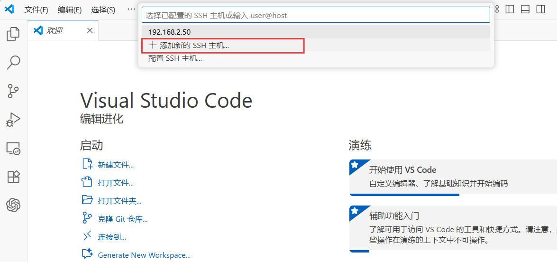Click the new file icon beside 新建文件
This screenshot has height=262, width=557.
[x=87, y=164]
